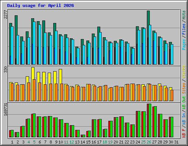
Task: Click the 'Files' legend label
Action: (184, 29)
